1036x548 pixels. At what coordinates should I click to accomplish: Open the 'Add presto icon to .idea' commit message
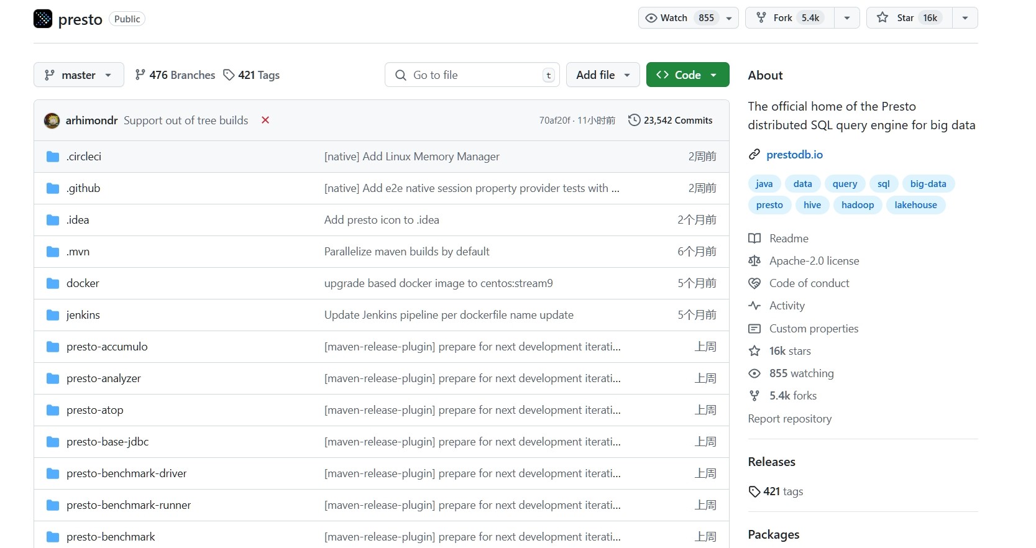pyautogui.click(x=382, y=220)
